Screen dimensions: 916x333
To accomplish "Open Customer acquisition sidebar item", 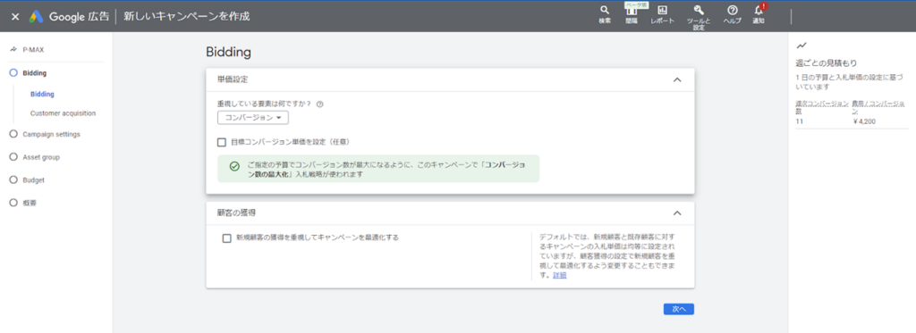I will coord(64,113).
